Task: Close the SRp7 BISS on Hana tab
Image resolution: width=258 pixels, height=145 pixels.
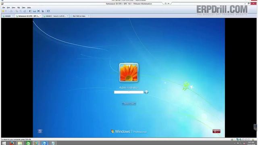Action: 89,16
